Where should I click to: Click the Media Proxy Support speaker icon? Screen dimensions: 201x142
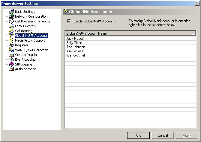(11, 40)
